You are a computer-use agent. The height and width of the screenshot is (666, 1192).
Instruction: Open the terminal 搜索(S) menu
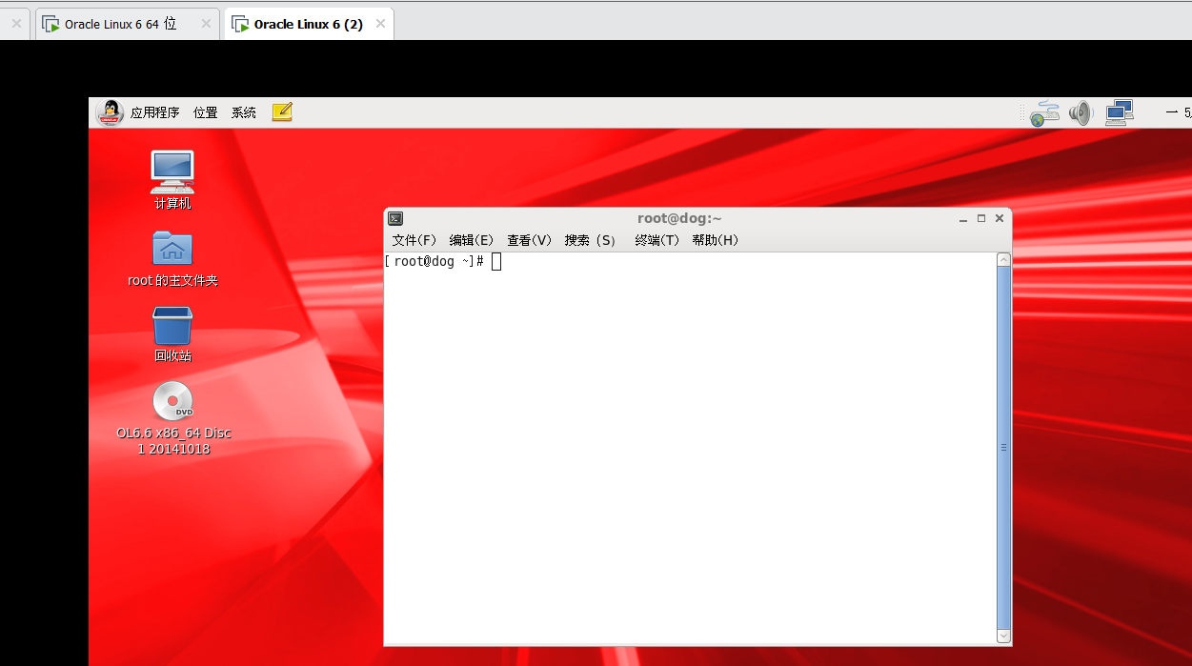coord(591,240)
